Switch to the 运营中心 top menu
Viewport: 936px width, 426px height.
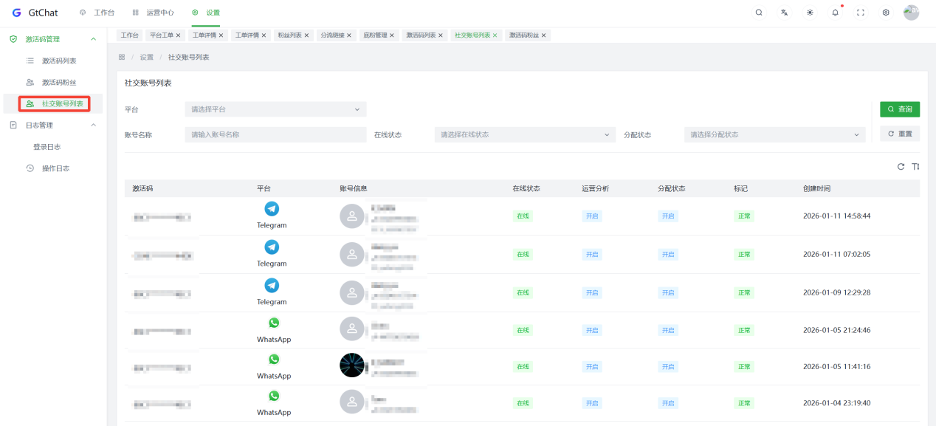tap(154, 13)
